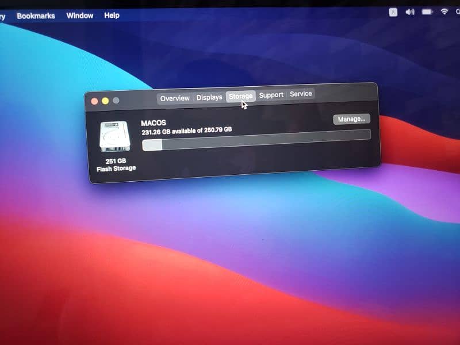
Task: Select the Storage tab
Action: click(240, 97)
